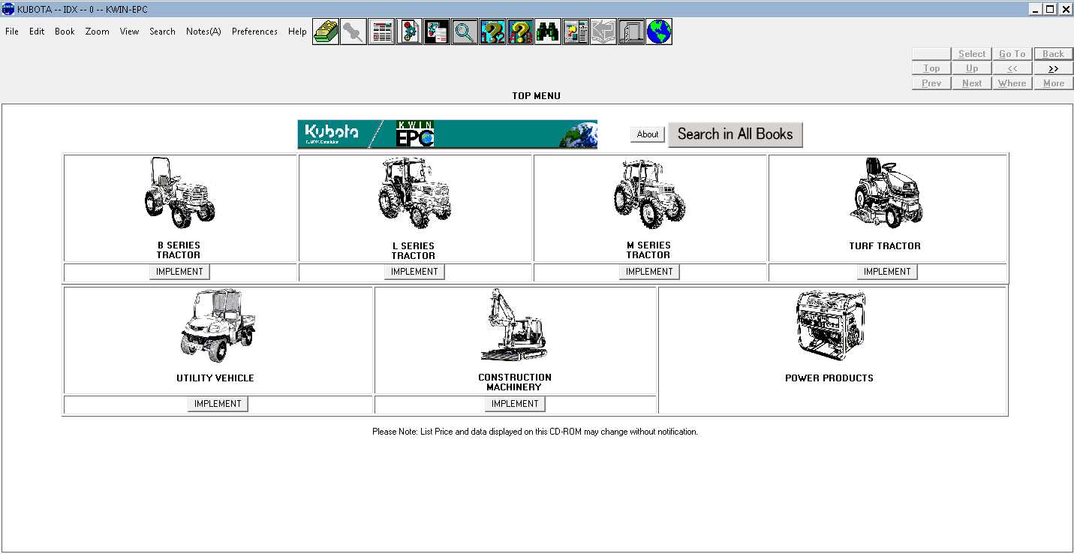Open the Utility Vehicle image
The height and width of the screenshot is (554, 1074).
click(x=218, y=325)
